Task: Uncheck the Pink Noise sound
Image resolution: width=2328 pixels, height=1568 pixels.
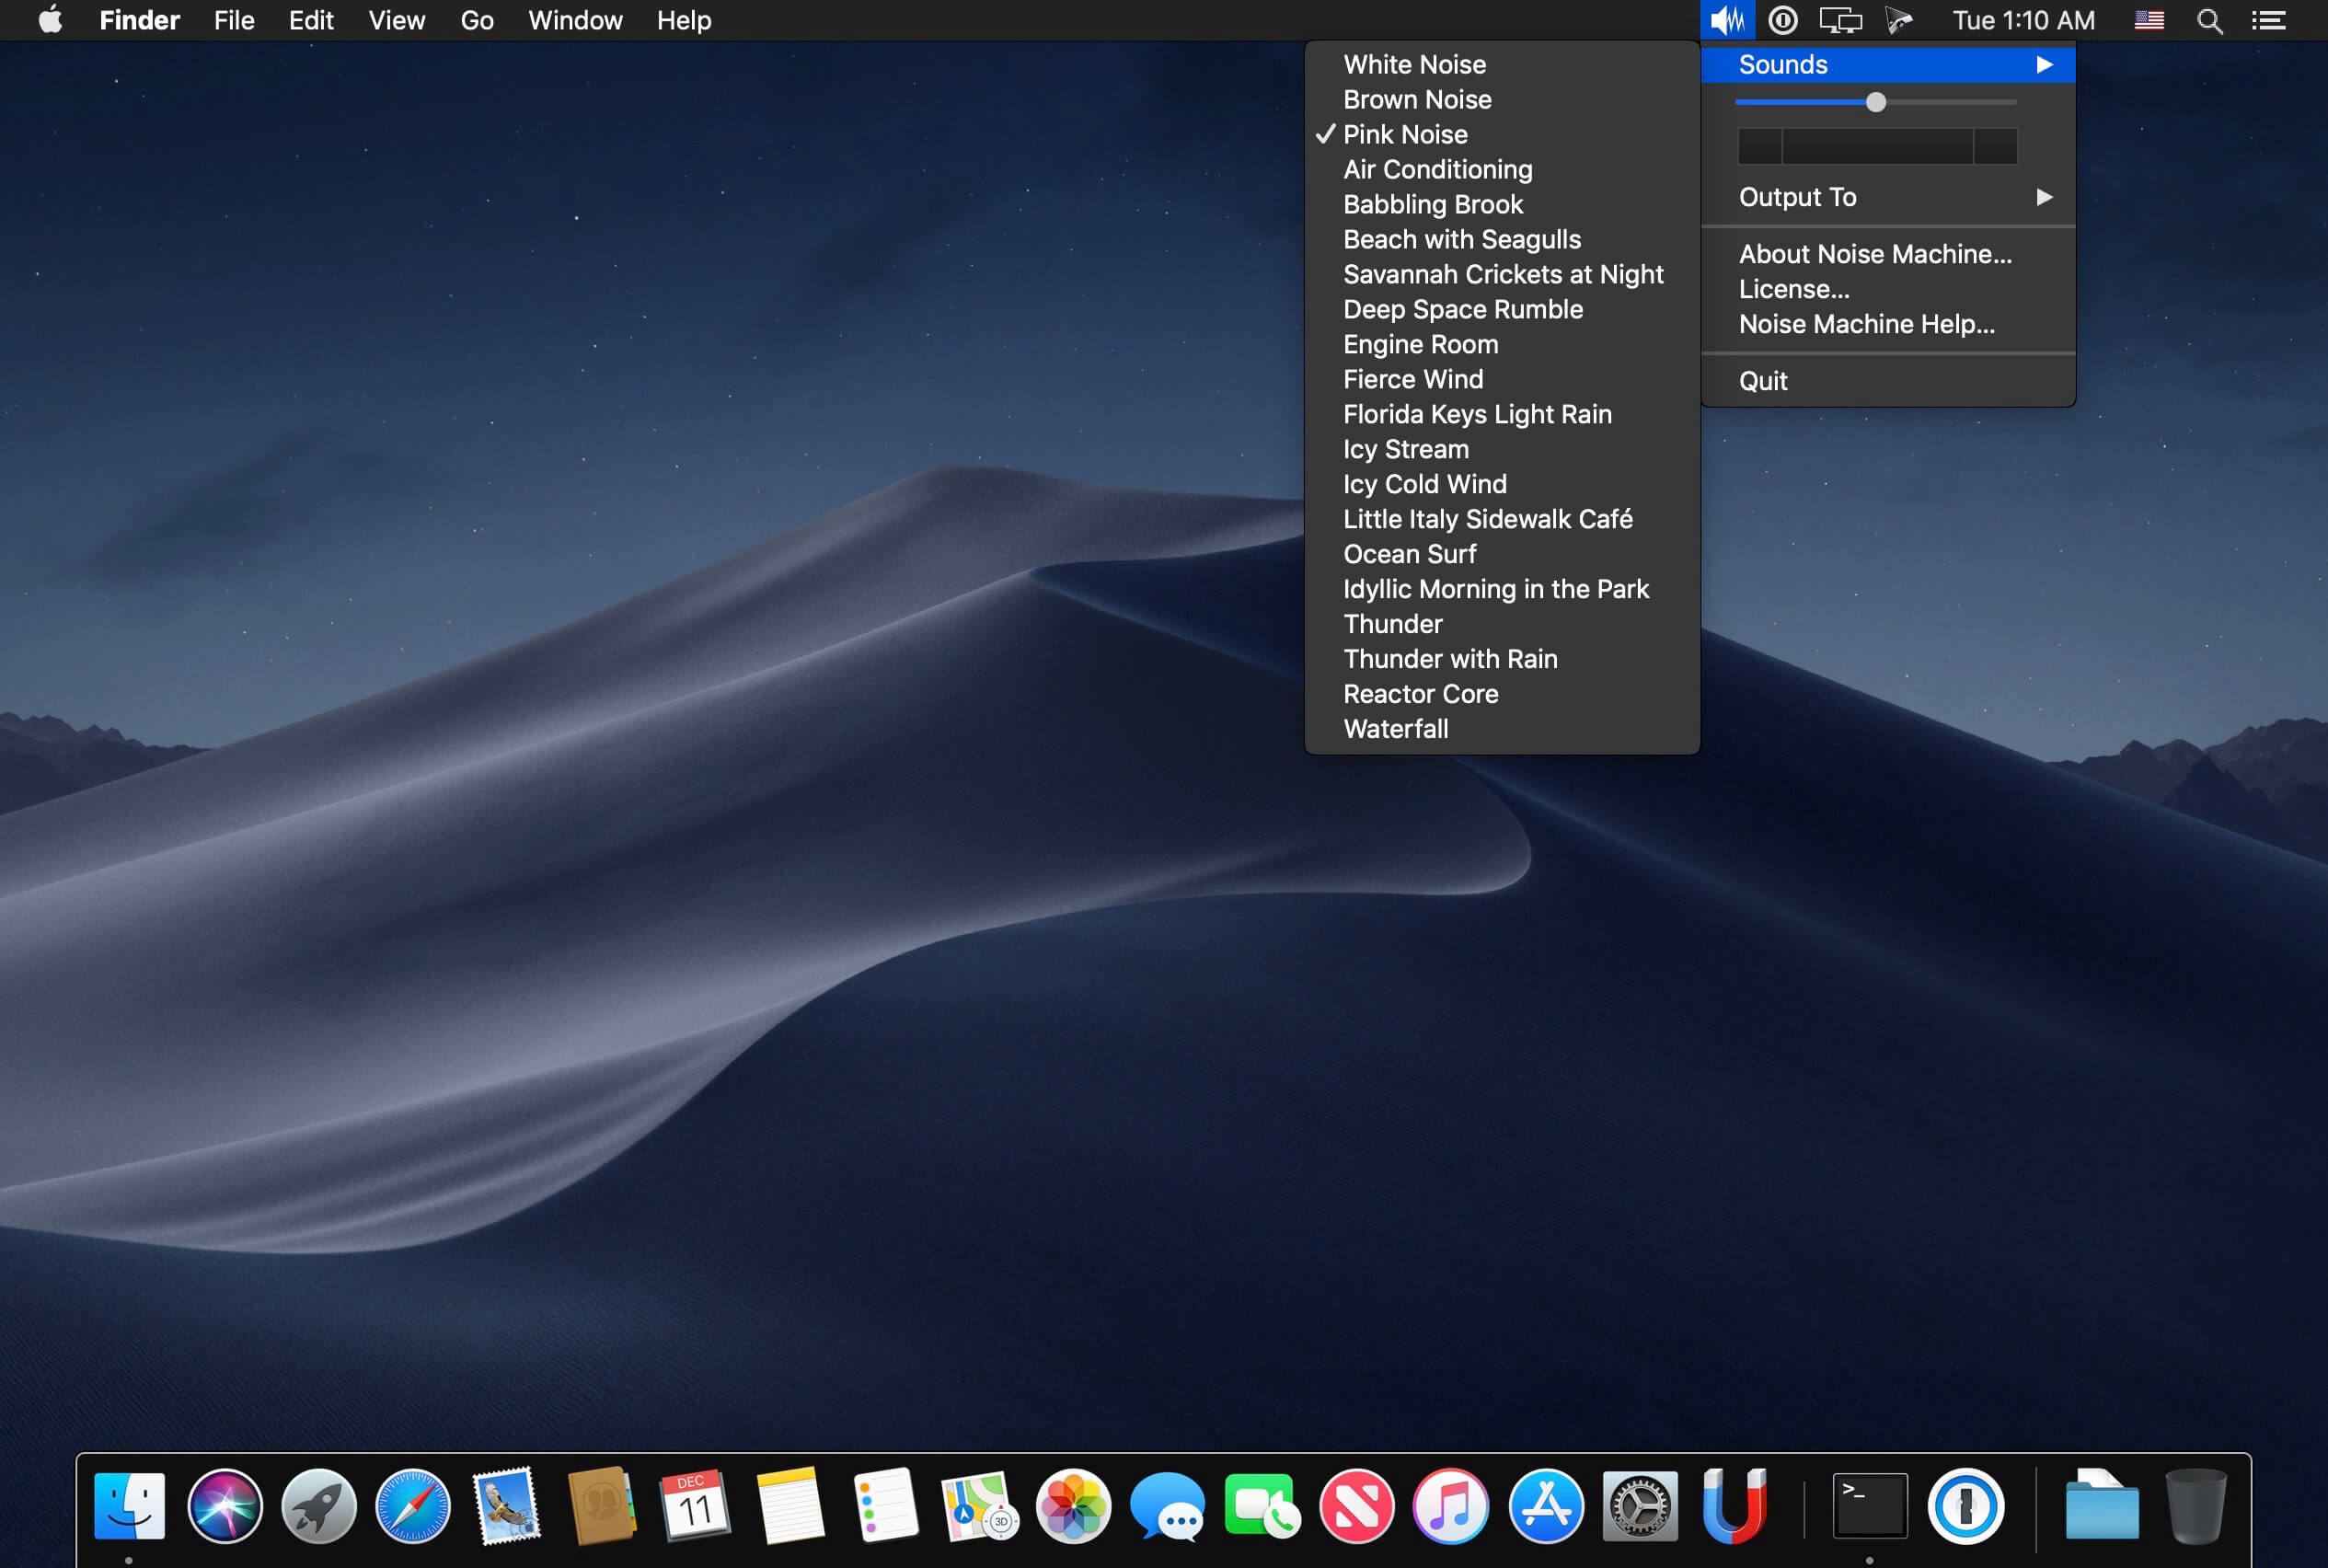Action: pos(1404,135)
